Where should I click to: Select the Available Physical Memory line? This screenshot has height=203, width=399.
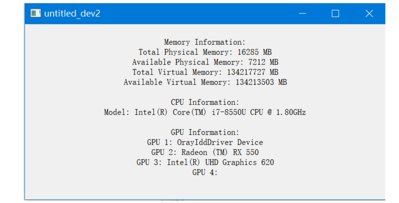point(205,62)
